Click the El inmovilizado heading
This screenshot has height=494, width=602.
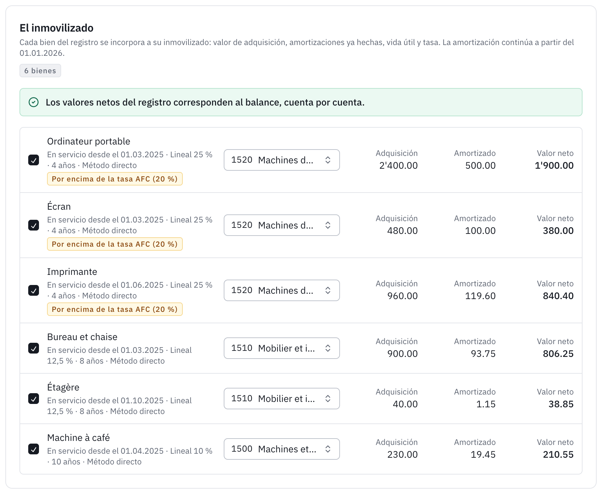tap(56, 28)
